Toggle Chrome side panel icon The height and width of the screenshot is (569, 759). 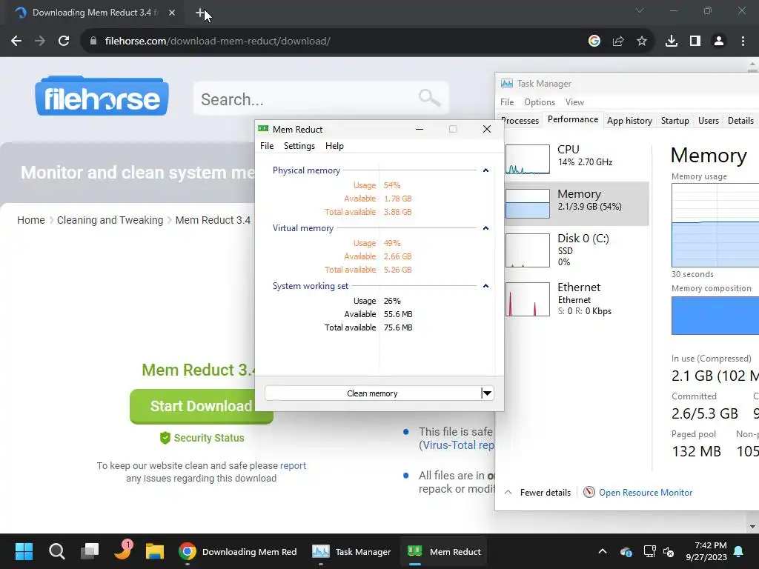(695, 41)
